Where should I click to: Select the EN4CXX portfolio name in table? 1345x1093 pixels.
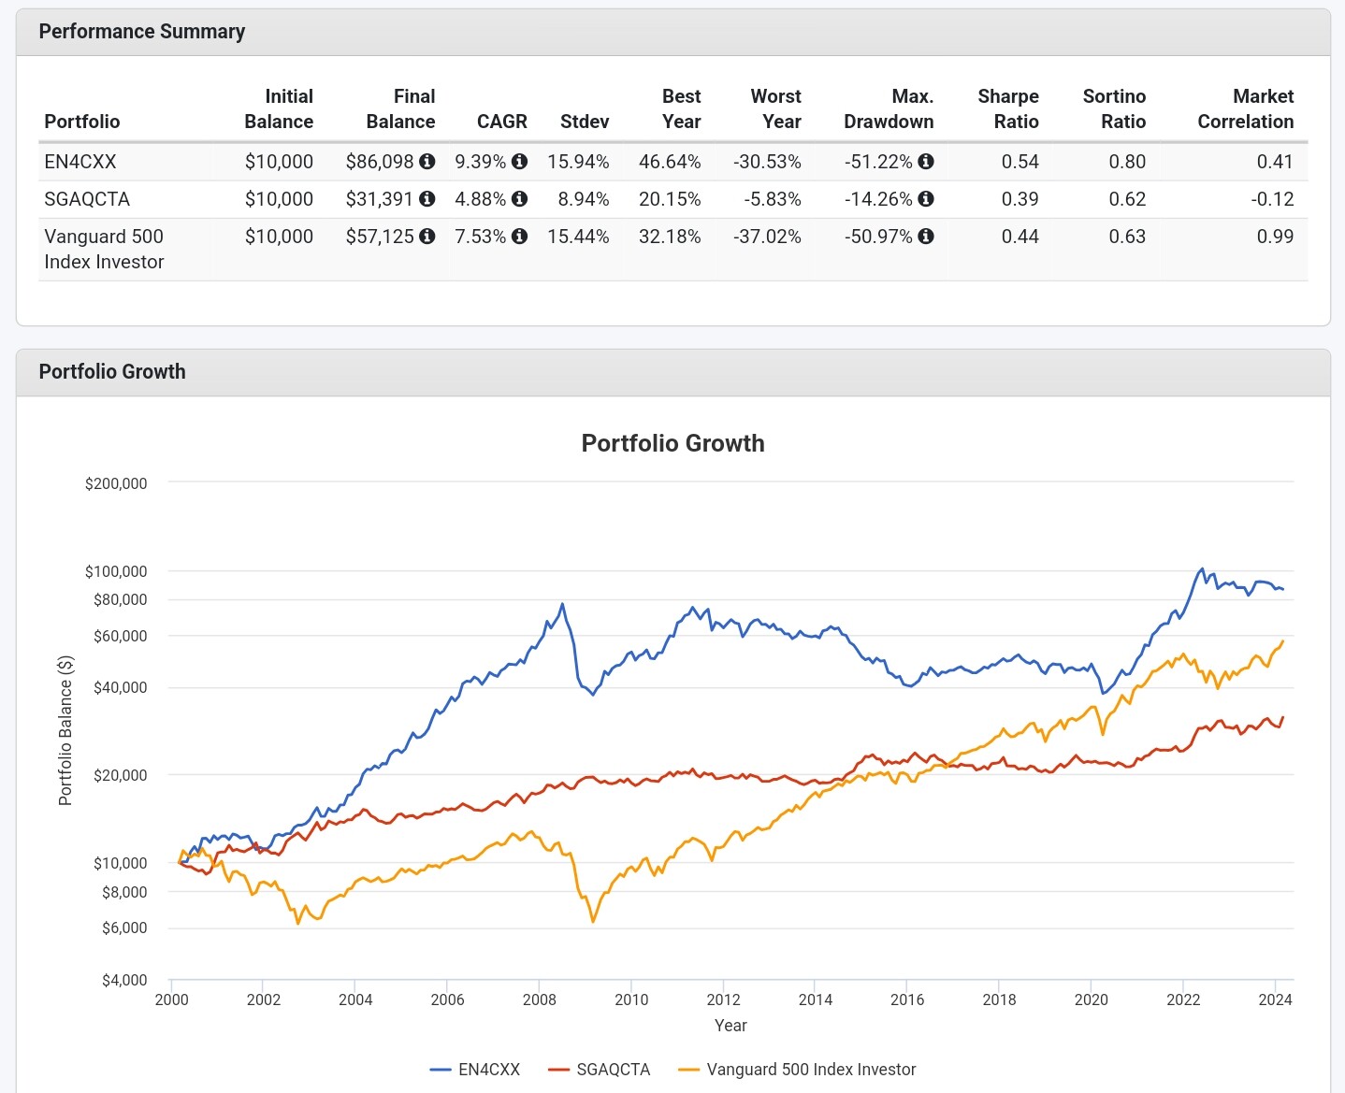pyautogui.click(x=80, y=162)
